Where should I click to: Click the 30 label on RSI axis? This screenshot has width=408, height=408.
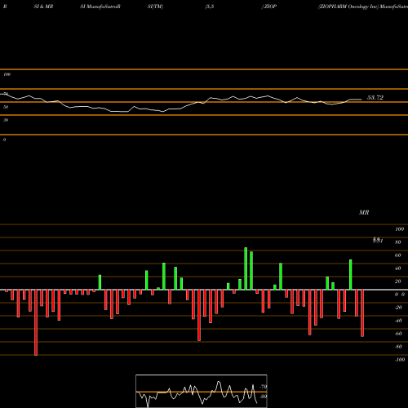pyautogui.click(x=6, y=120)
